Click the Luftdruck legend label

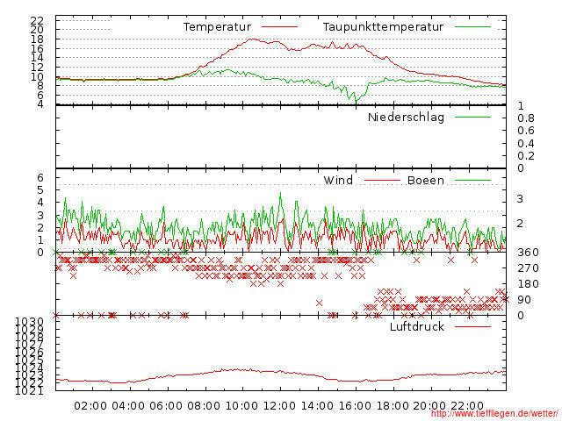(417, 326)
